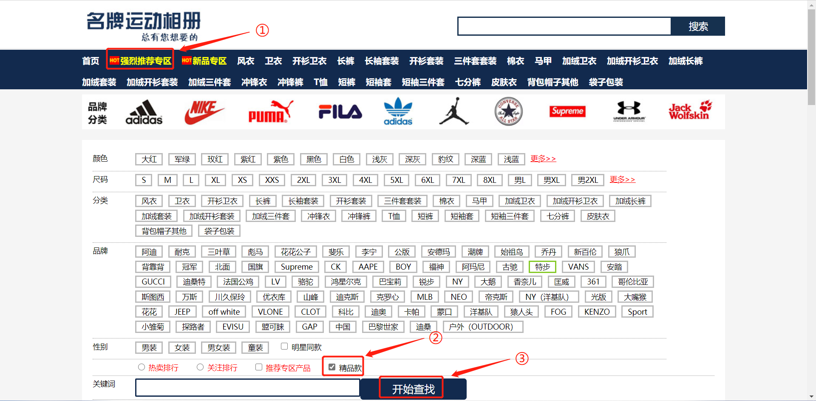Pick size XXS filter
The height and width of the screenshot is (401, 816).
pyautogui.click(x=272, y=180)
